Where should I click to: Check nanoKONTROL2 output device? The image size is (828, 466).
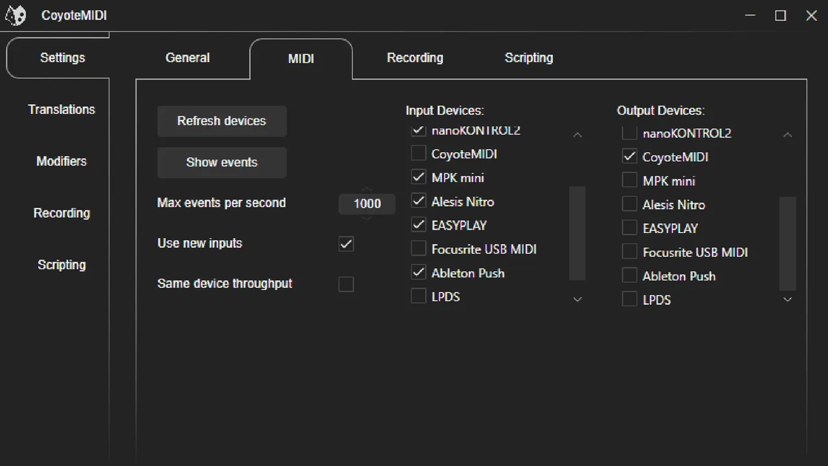pyautogui.click(x=629, y=133)
